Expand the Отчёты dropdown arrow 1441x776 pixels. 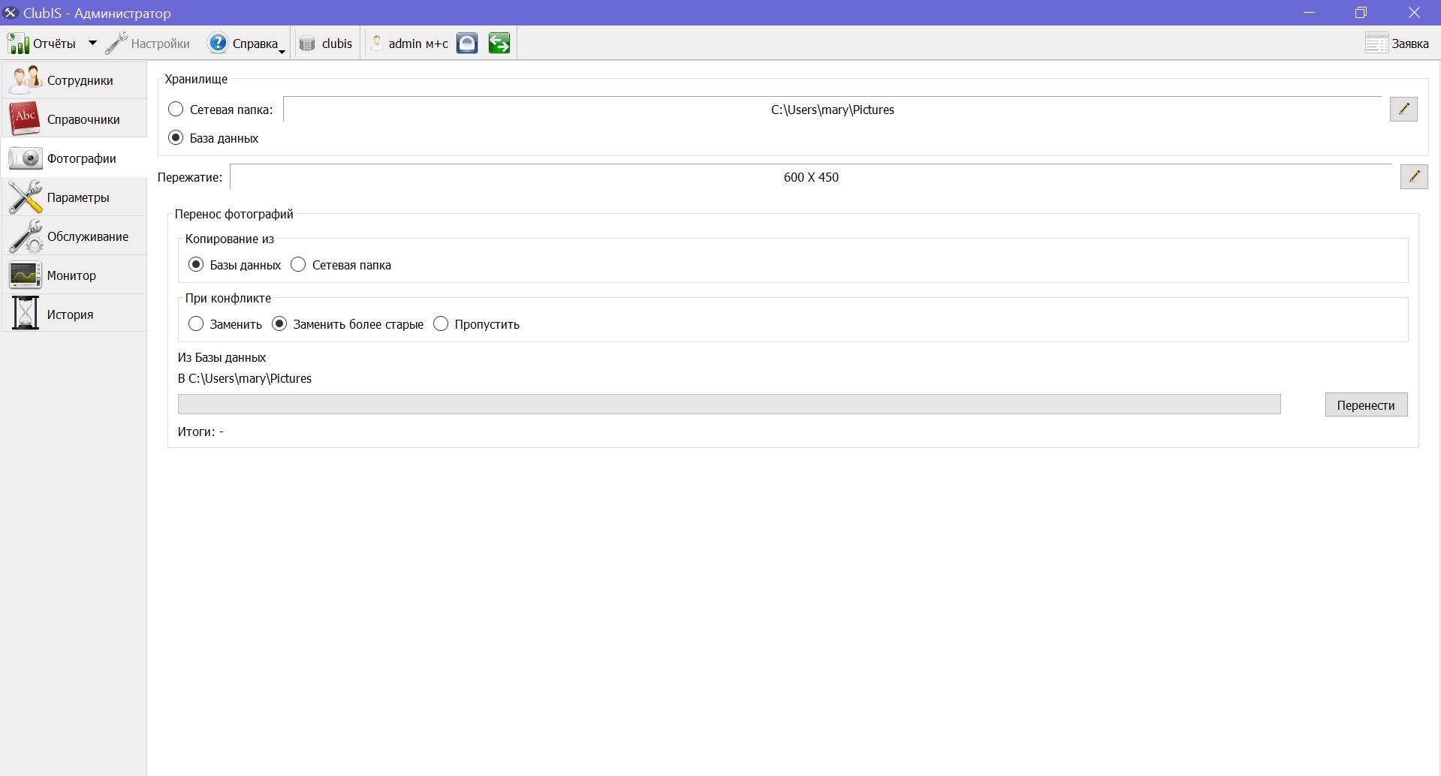pos(92,44)
